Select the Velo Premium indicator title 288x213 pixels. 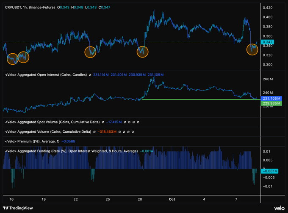coord(32,141)
